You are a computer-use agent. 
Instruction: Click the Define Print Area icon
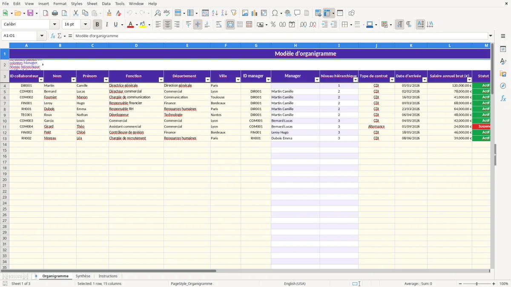pyautogui.click(x=318, y=13)
